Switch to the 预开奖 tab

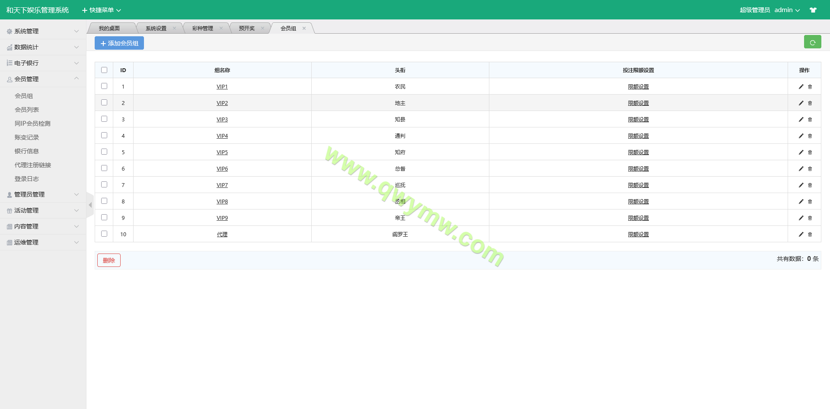247,29
